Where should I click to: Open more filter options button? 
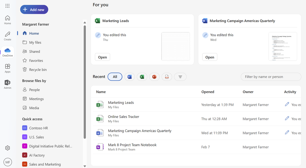pyautogui.click(x=180, y=77)
